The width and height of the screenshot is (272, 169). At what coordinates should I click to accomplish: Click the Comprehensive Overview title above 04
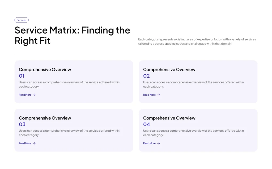[x=169, y=118]
